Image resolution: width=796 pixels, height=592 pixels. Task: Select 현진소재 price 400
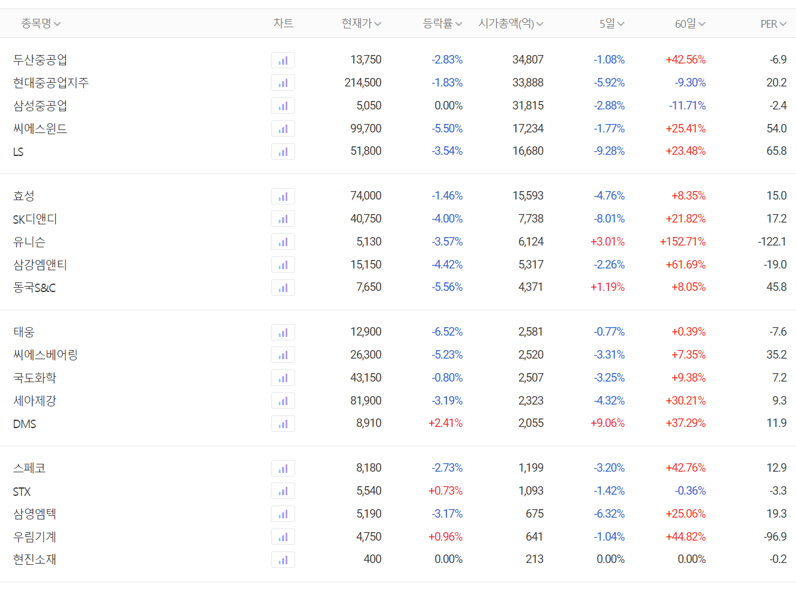pyautogui.click(x=373, y=559)
